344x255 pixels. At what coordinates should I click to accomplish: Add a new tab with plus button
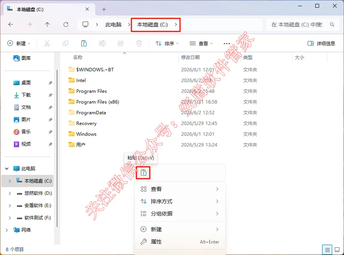[104, 9]
